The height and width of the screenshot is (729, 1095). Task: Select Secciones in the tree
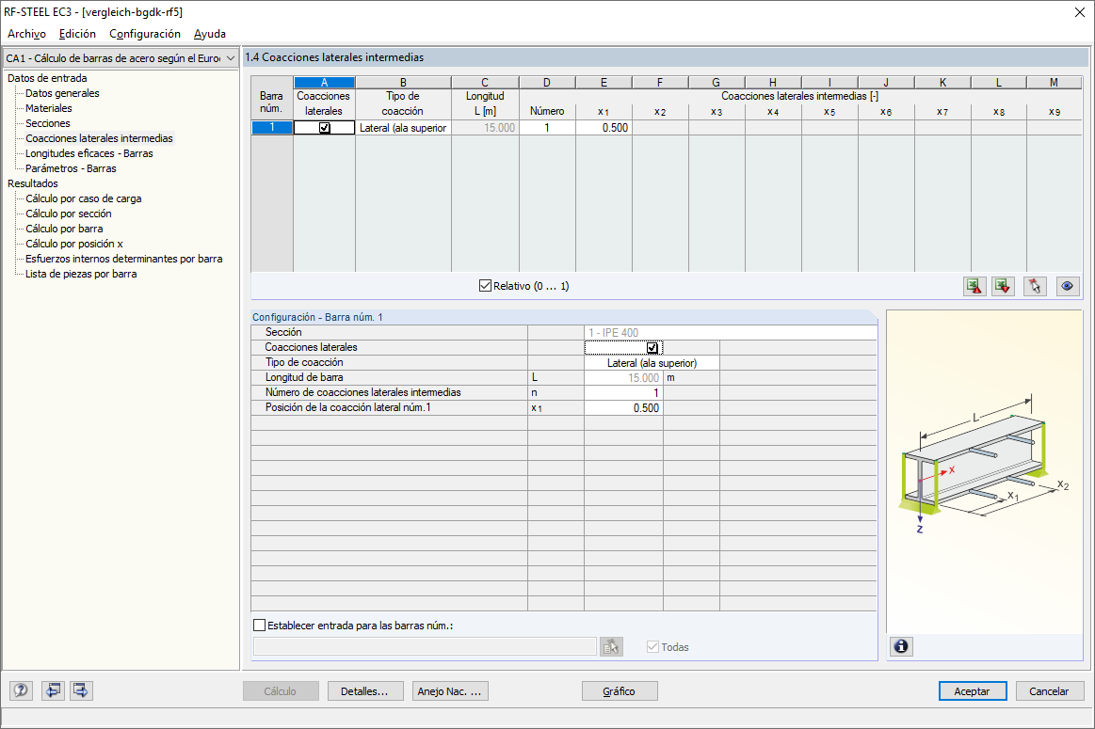47,123
